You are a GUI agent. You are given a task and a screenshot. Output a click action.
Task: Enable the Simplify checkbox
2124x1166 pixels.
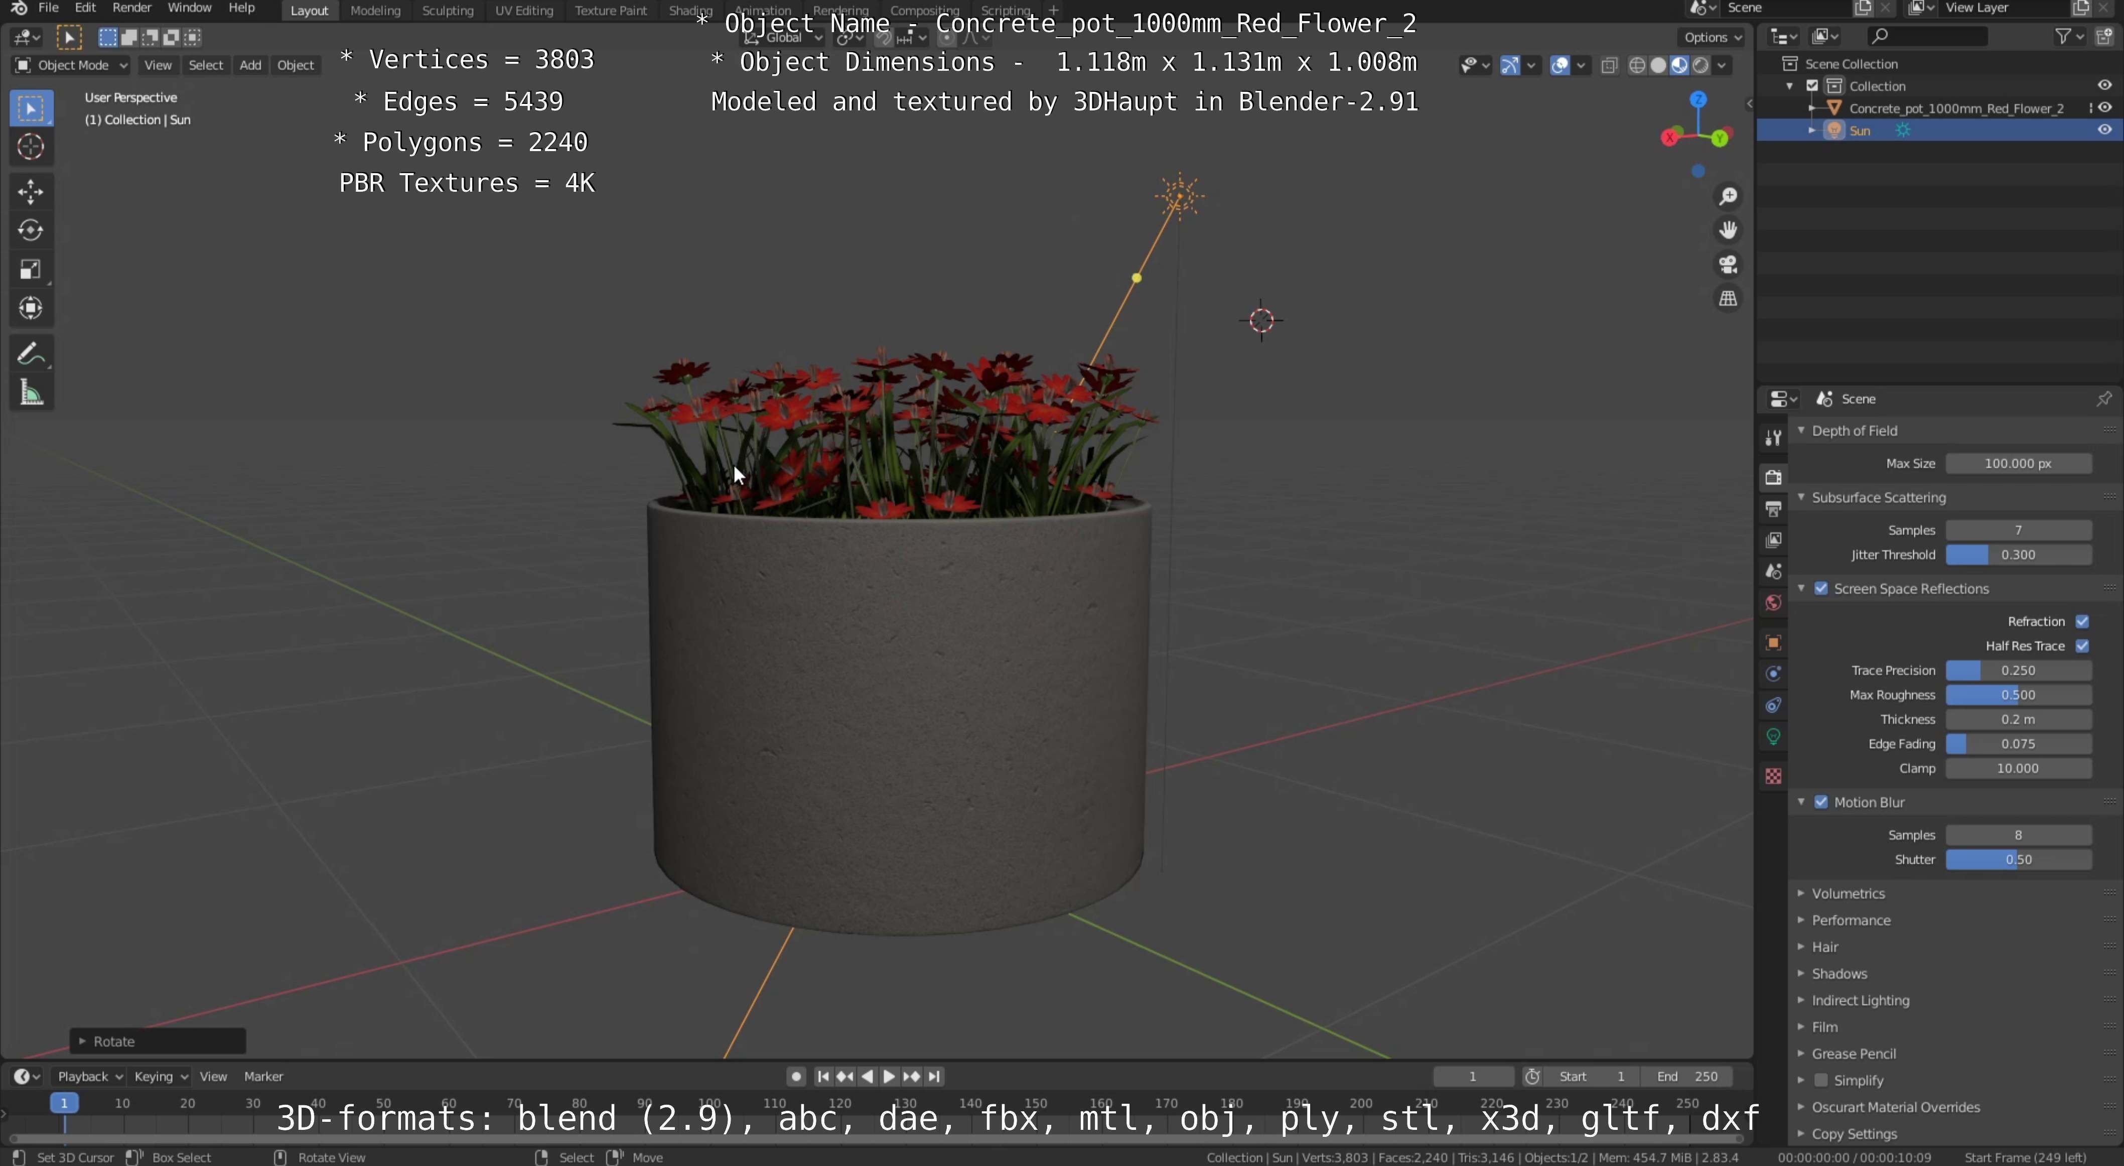1821,1080
